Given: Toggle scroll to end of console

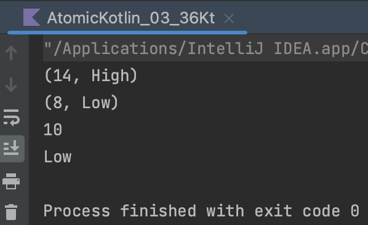Looking at the screenshot, I should (x=11, y=148).
